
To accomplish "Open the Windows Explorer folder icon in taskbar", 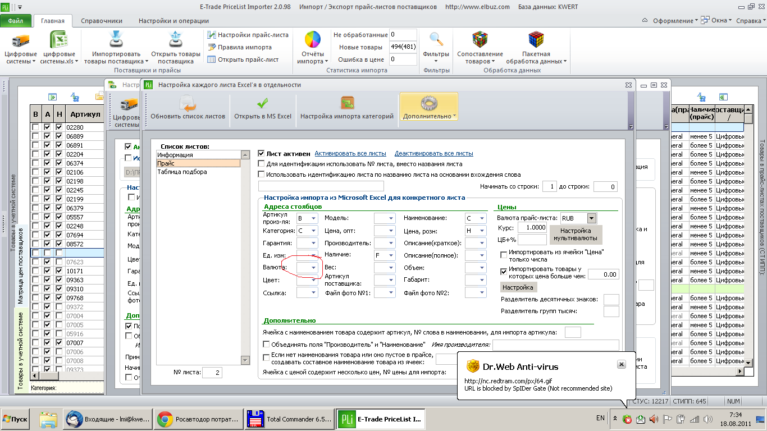I will pos(49,419).
